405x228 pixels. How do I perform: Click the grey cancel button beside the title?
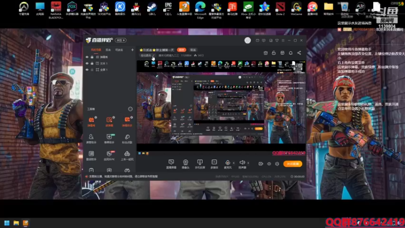193,50
